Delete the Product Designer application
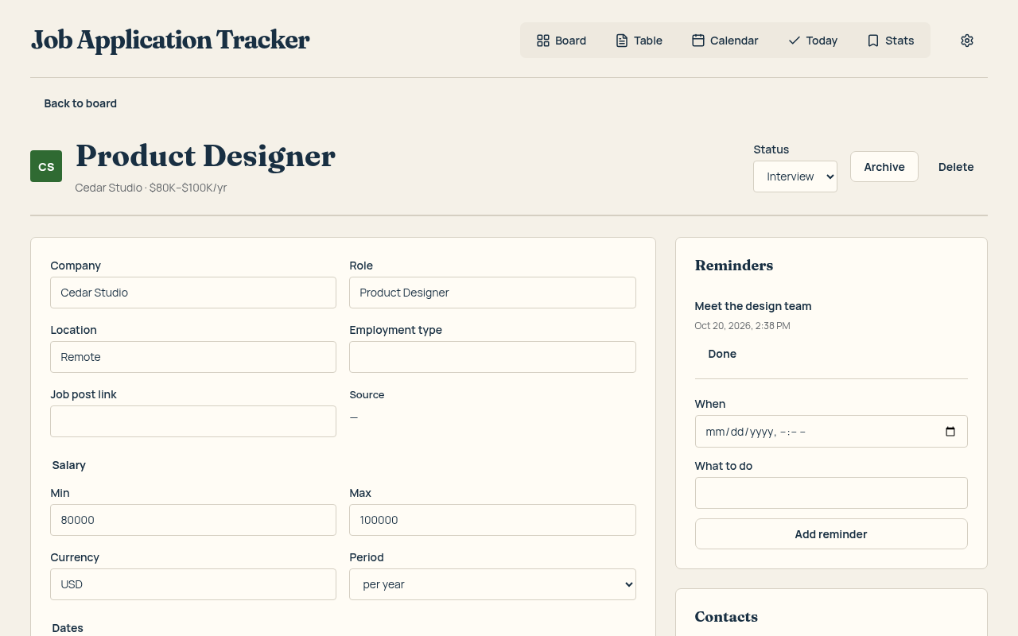The width and height of the screenshot is (1018, 636). pos(956,167)
